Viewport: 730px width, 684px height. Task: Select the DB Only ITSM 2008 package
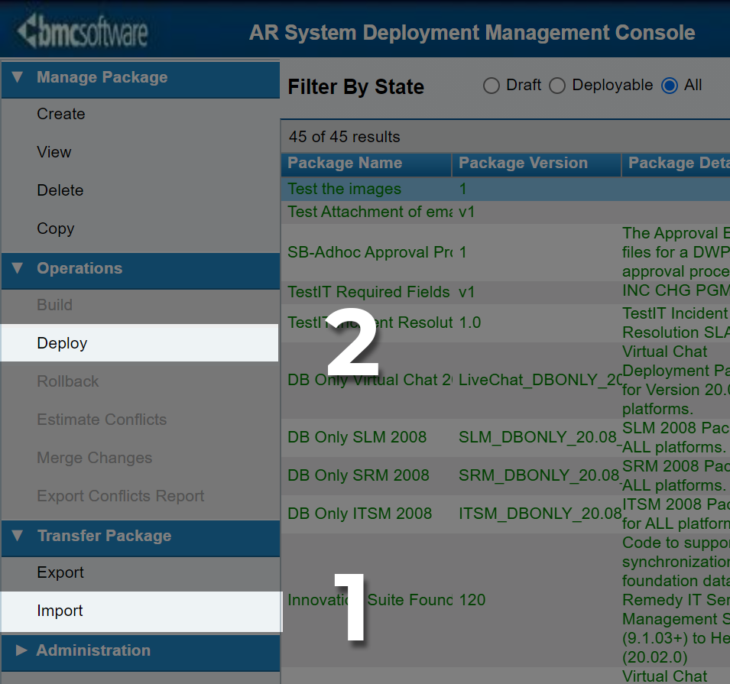tap(359, 514)
